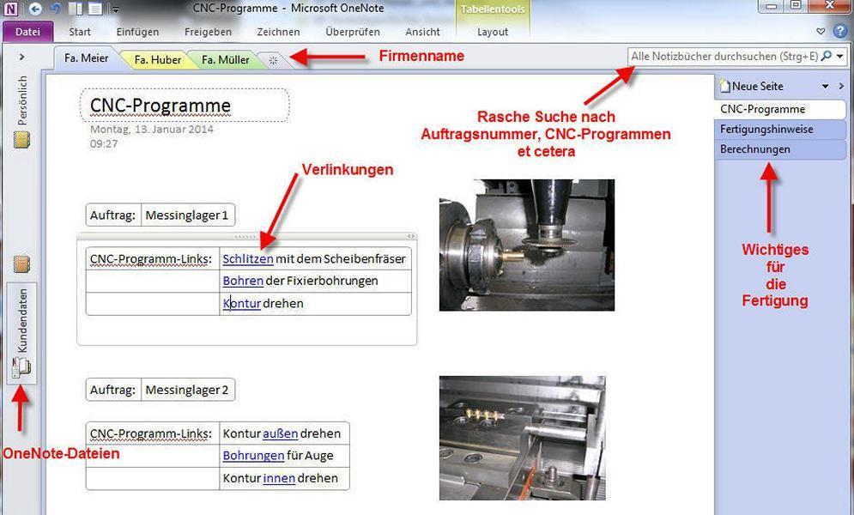Click the Messinglager 2 table cell
The height and width of the screenshot is (515, 854).
[188, 390]
